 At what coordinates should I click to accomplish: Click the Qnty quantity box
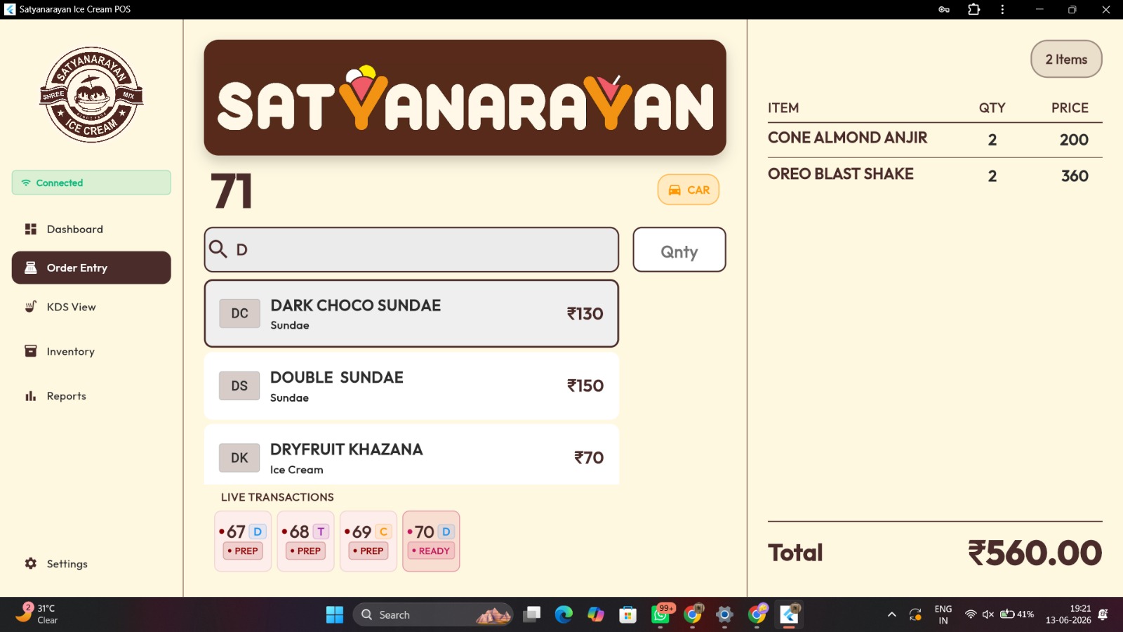pyautogui.click(x=679, y=249)
